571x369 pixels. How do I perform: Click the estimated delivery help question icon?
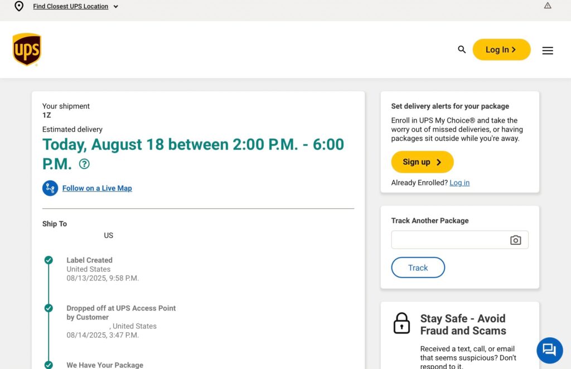[x=84, y=164]
